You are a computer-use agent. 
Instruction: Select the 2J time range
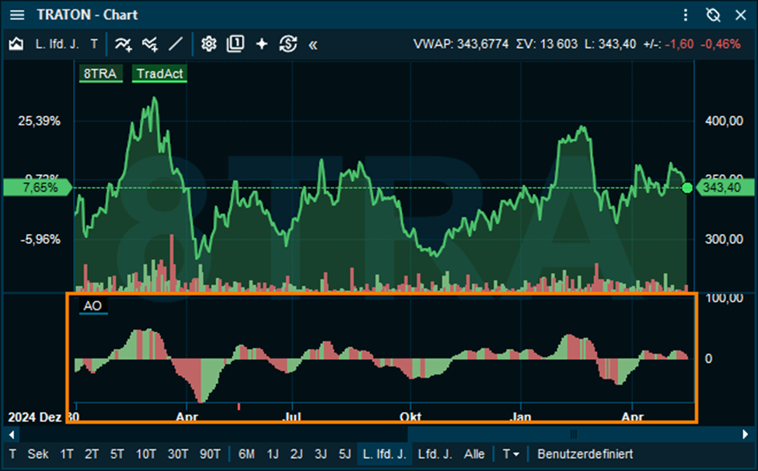[x=296, y=454]
